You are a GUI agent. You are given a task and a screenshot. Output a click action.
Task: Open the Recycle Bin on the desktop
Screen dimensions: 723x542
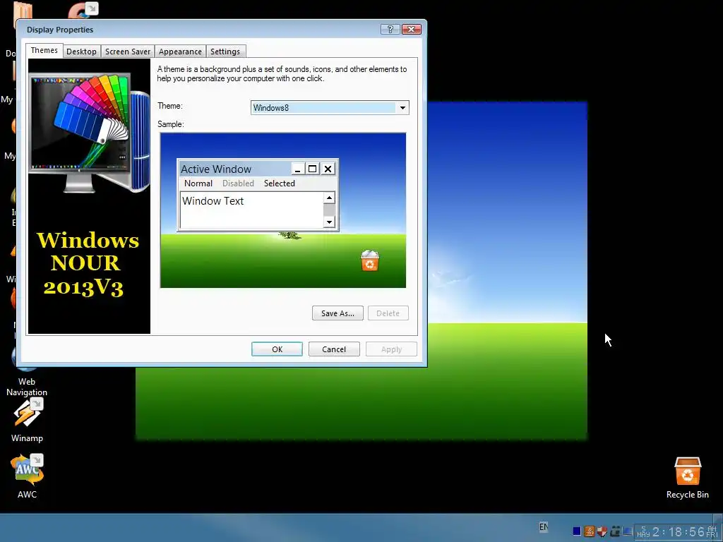(687, 477)
